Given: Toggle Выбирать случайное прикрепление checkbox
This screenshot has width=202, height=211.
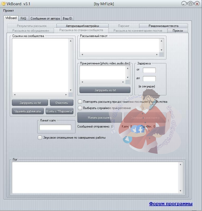Looking at the screenshot, I should tap(80, 108).
